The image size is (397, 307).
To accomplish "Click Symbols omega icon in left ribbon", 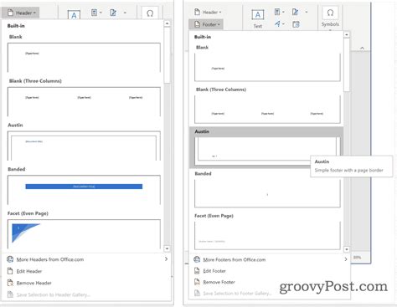I will point(150,13).
